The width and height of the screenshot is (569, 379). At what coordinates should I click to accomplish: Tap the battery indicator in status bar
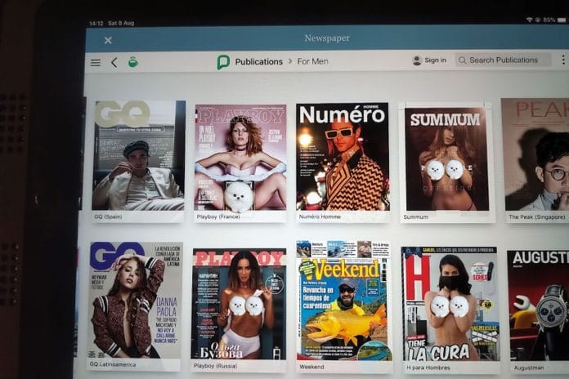tap(562, 20)
